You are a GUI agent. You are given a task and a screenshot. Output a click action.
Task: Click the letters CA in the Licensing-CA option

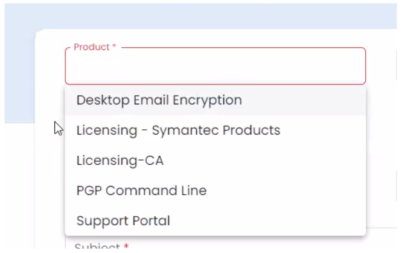154,161
